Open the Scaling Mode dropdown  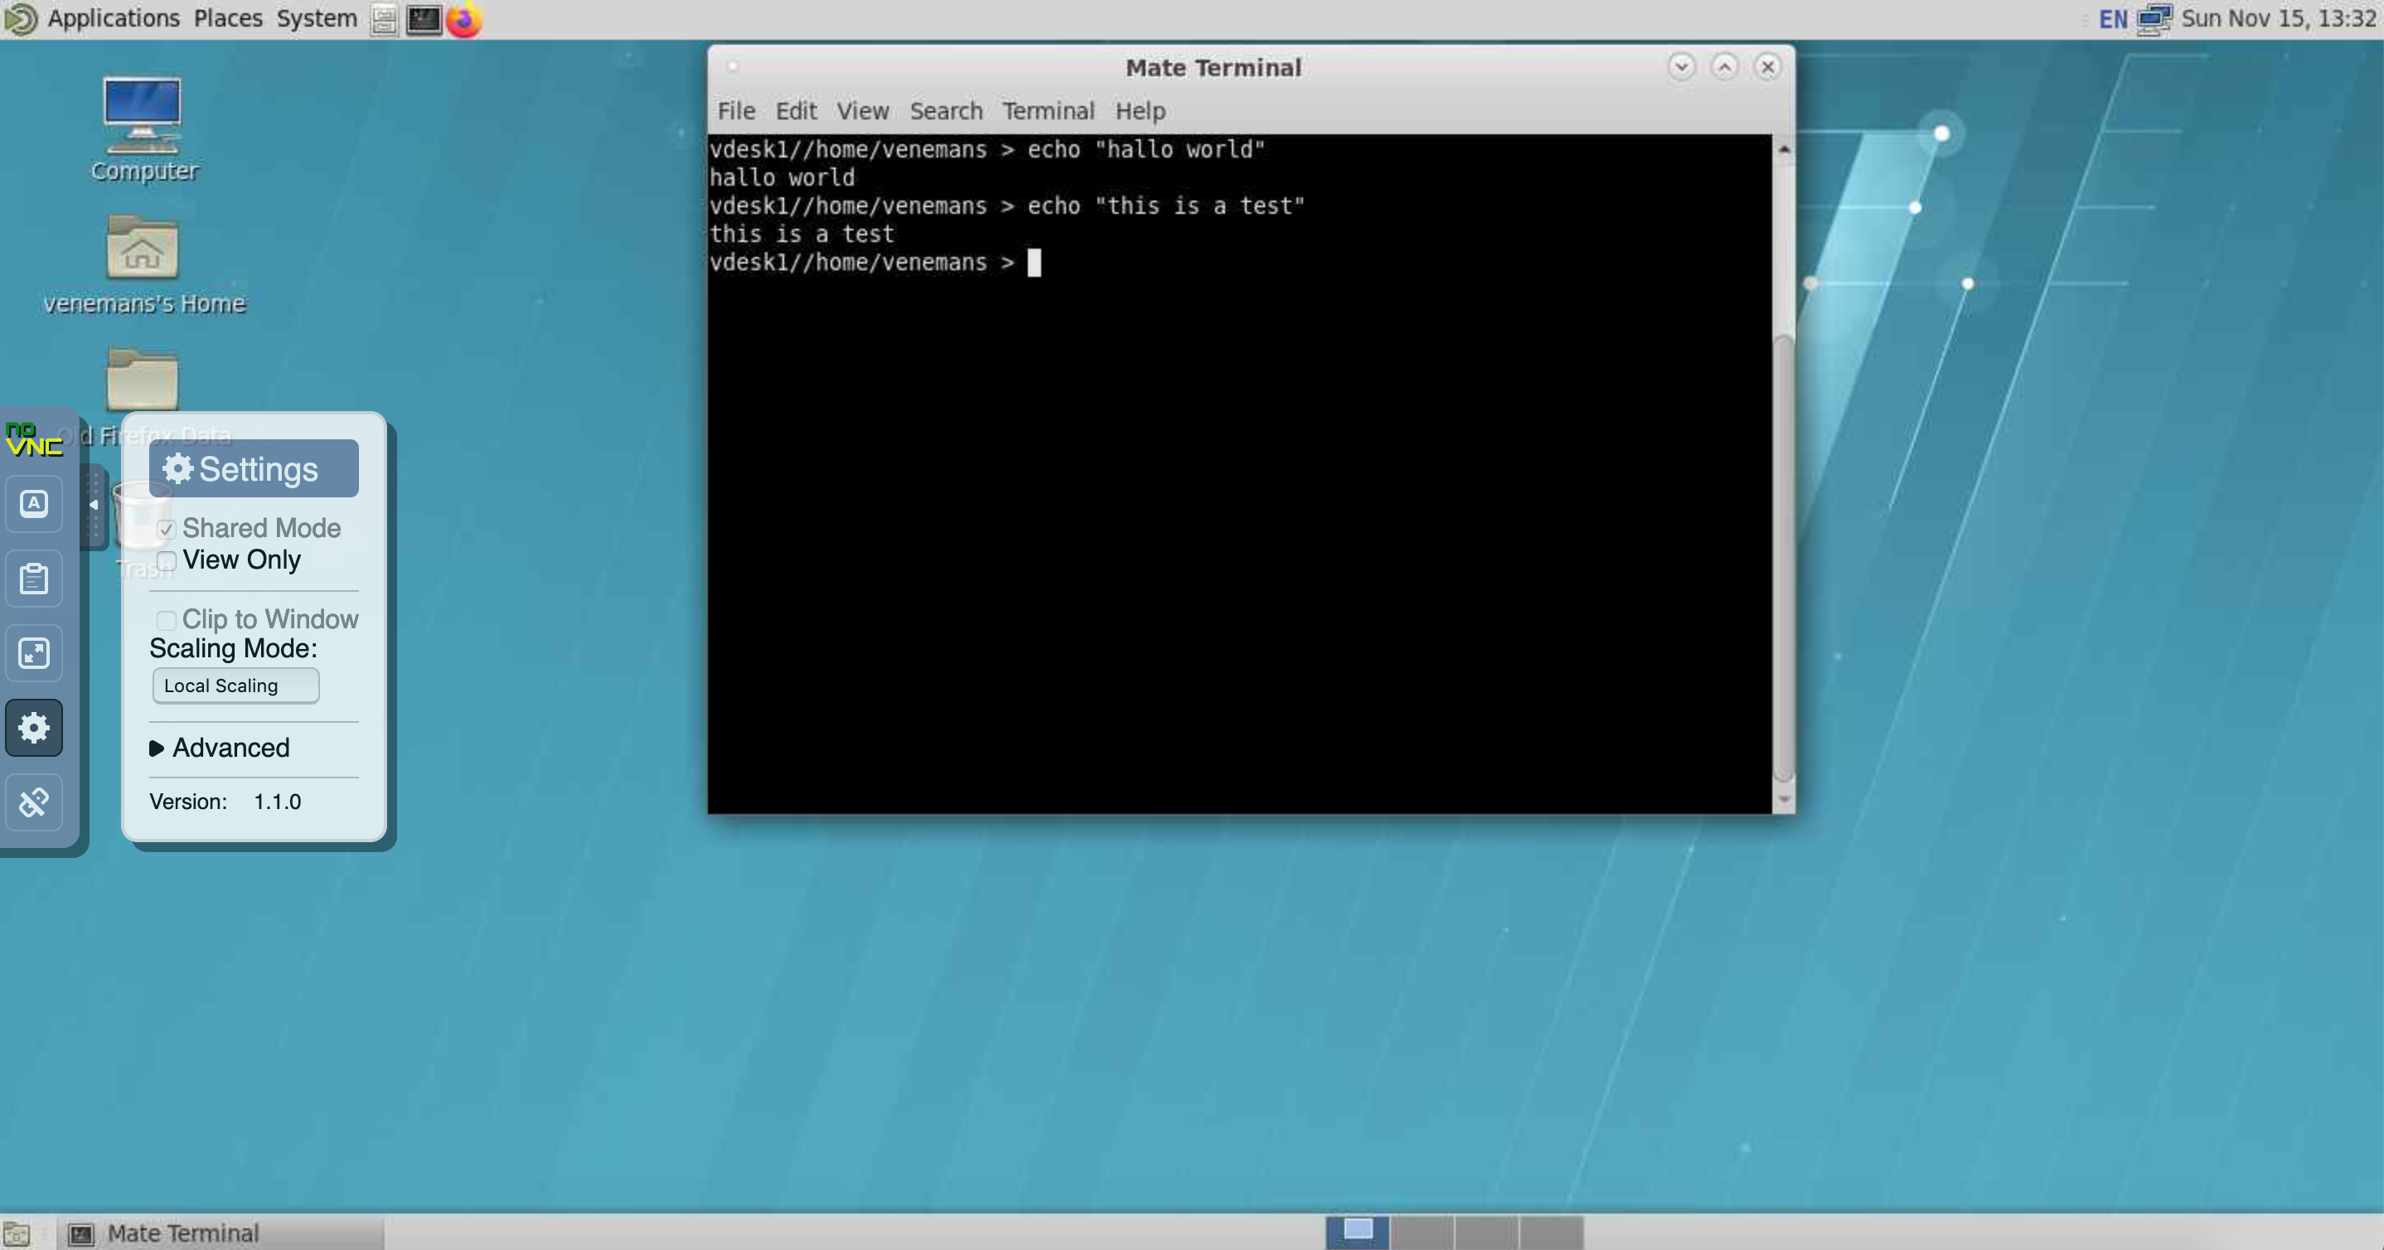(235, 686)
